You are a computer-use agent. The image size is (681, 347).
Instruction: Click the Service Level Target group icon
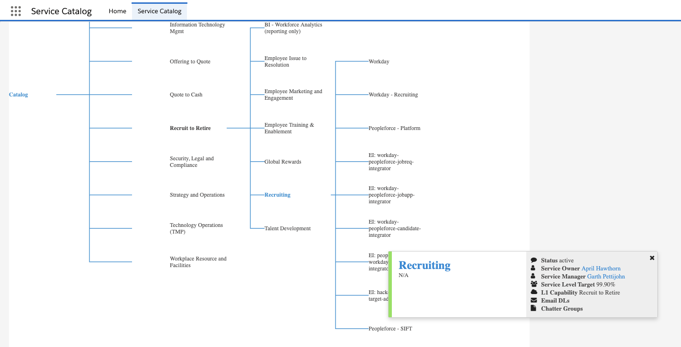click(x=534, y=285)
